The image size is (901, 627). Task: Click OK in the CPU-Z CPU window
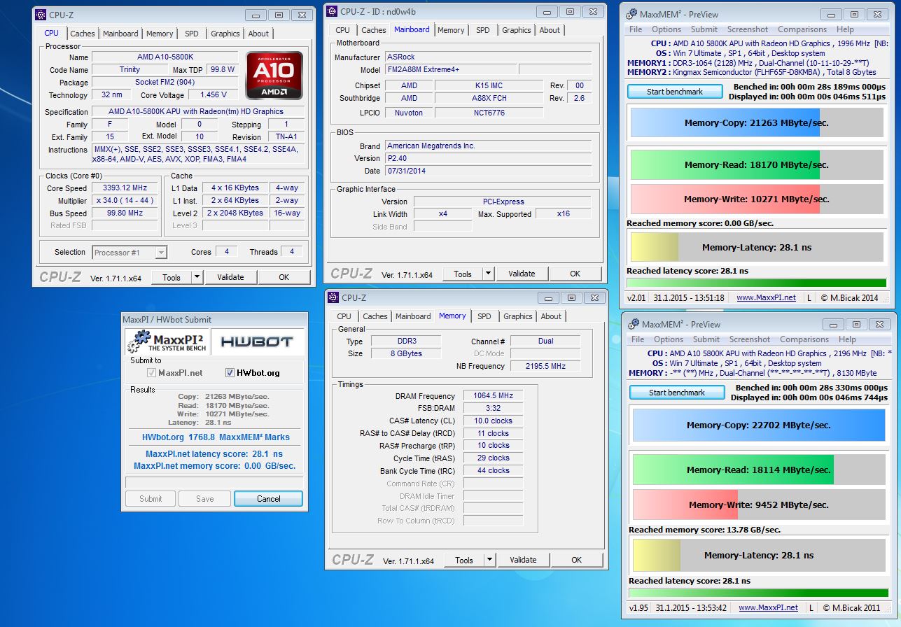(x=284, y=277)
